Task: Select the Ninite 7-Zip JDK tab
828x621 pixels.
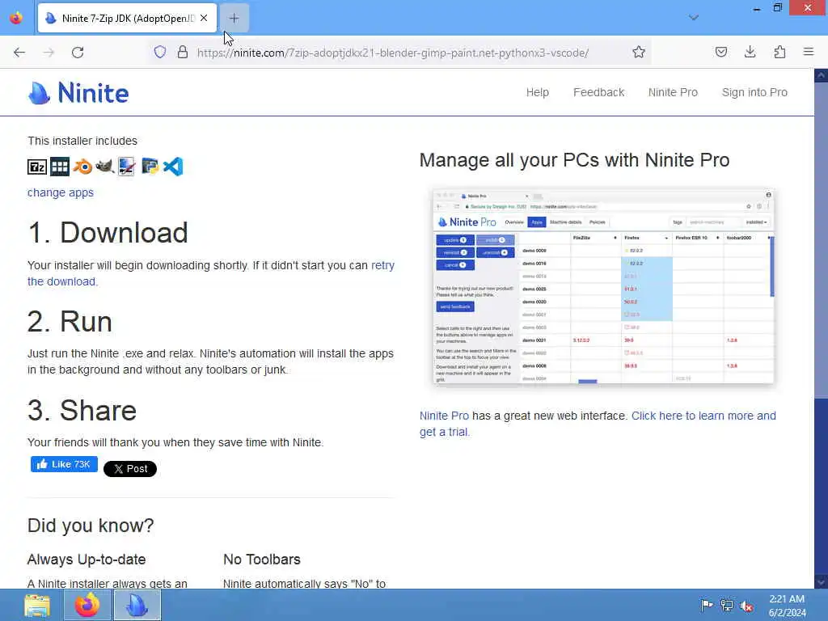Action: click(127, 18)
